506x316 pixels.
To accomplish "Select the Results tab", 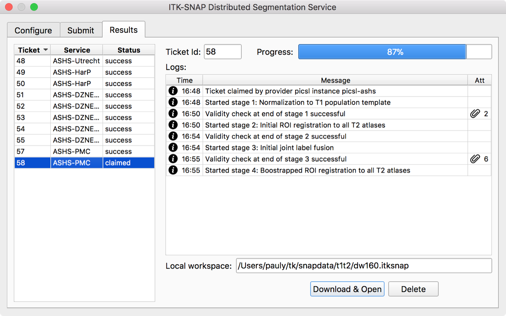I will pos(124,30).
